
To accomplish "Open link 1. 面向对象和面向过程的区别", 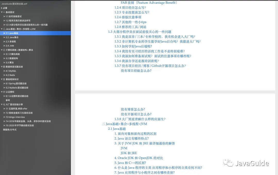I will (x=135, y=134).
